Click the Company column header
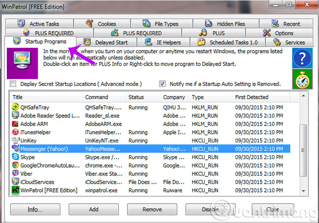The height and width of the screenshot is (223, 319). 175,97
